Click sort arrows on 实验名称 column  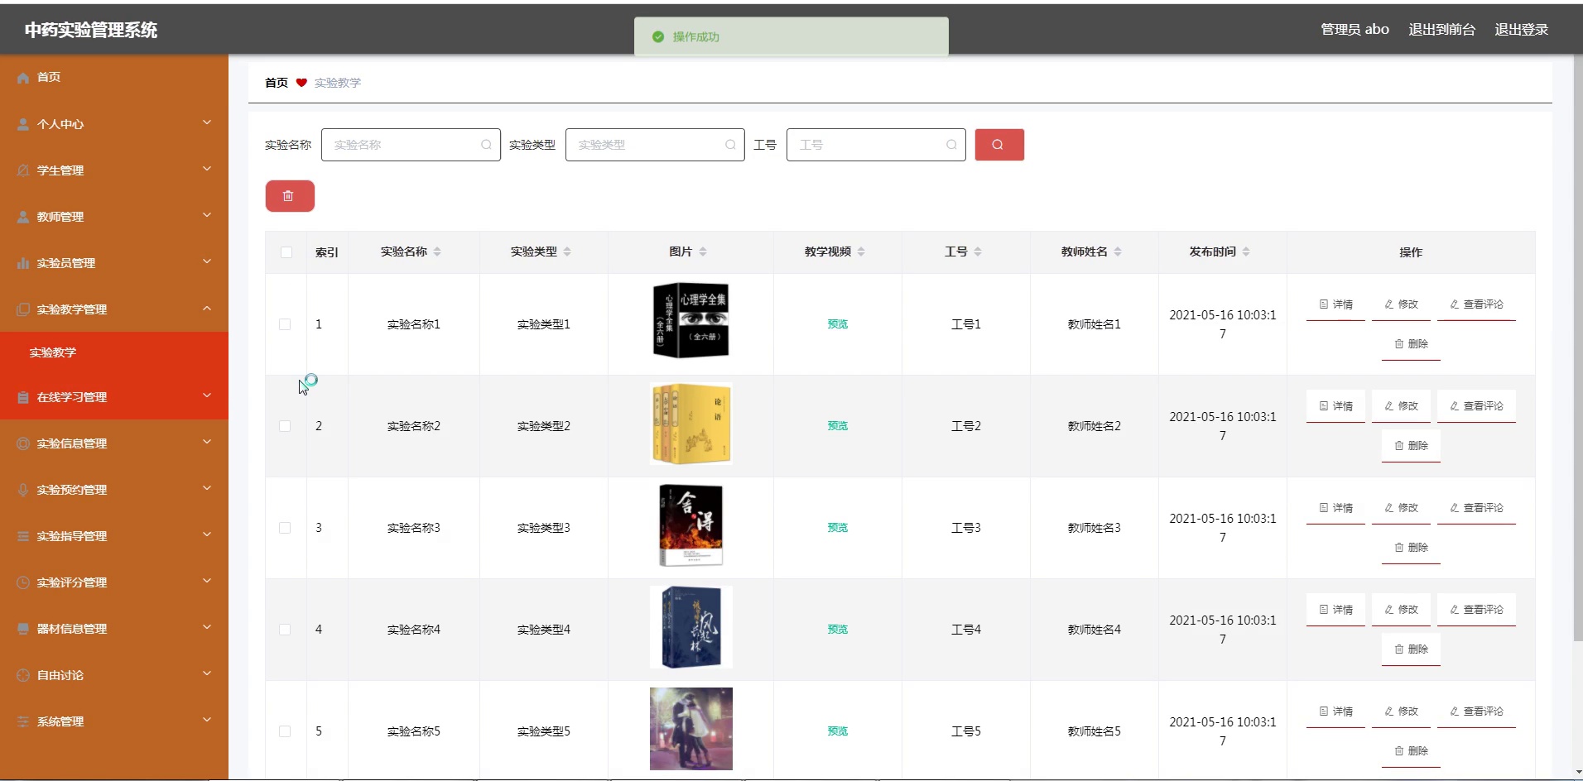click(x=437, y=252)
